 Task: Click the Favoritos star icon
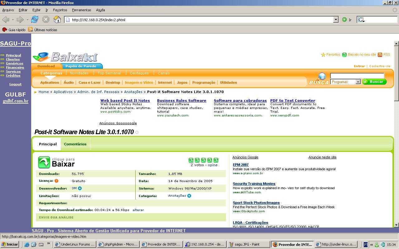(323, 55)
